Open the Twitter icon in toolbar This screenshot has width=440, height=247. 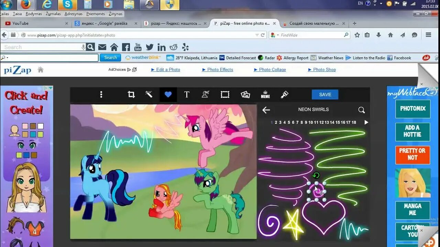pos(150,47)
